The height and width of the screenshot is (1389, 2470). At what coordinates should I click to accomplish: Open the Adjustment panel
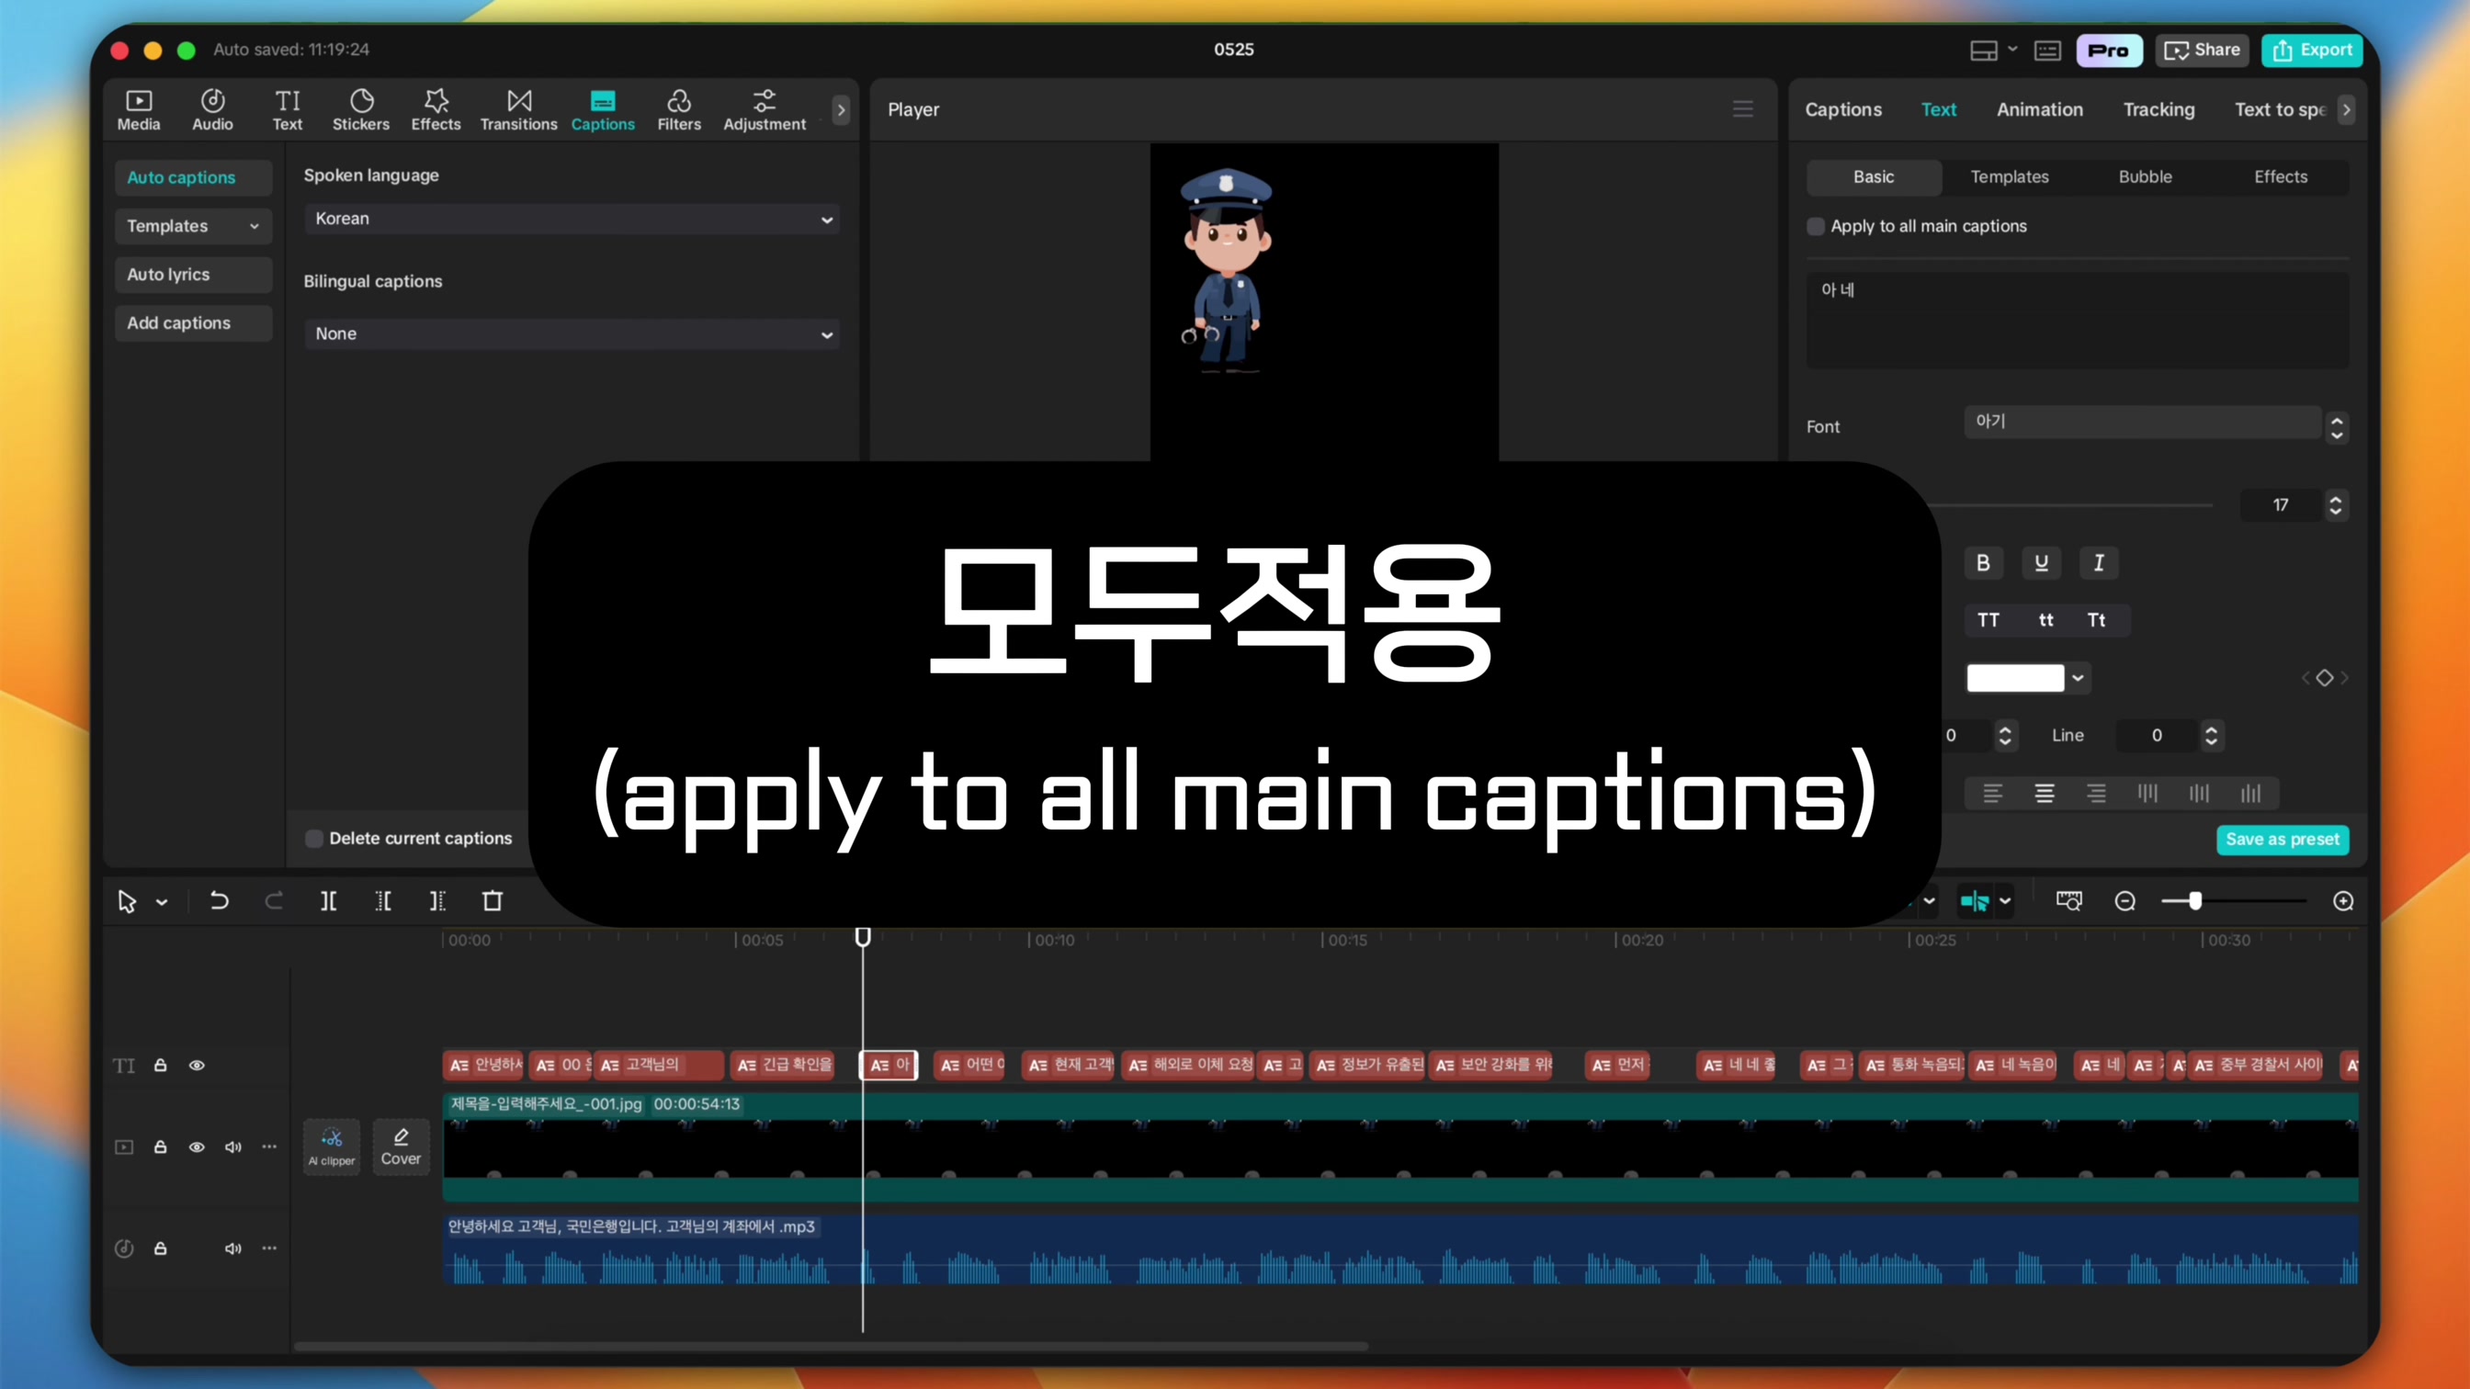[765, 110]
